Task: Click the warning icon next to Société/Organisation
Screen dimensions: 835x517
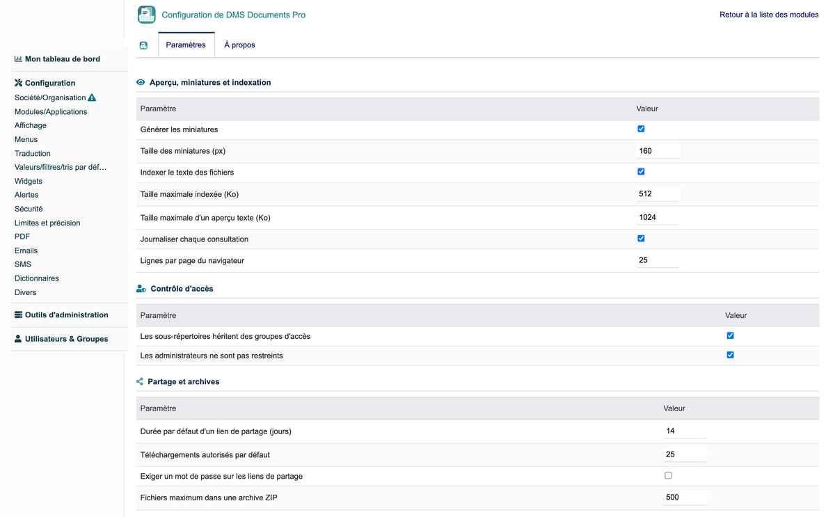Action: 92,98
